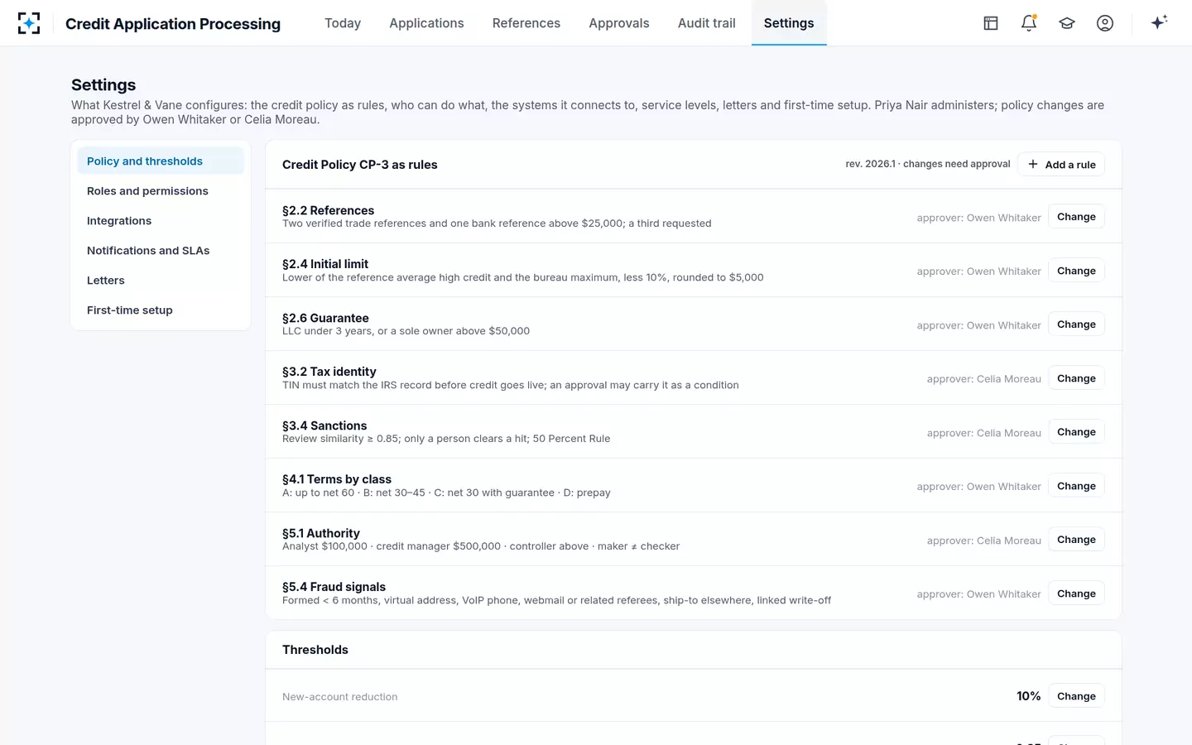
Task: Open the AI sparkle assistant icon
Action: [1159, 23]
